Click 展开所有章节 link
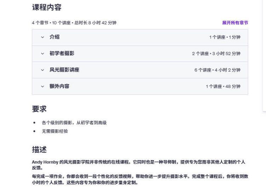266x194 pixels. pyautogui.click(x=235, y=23)
